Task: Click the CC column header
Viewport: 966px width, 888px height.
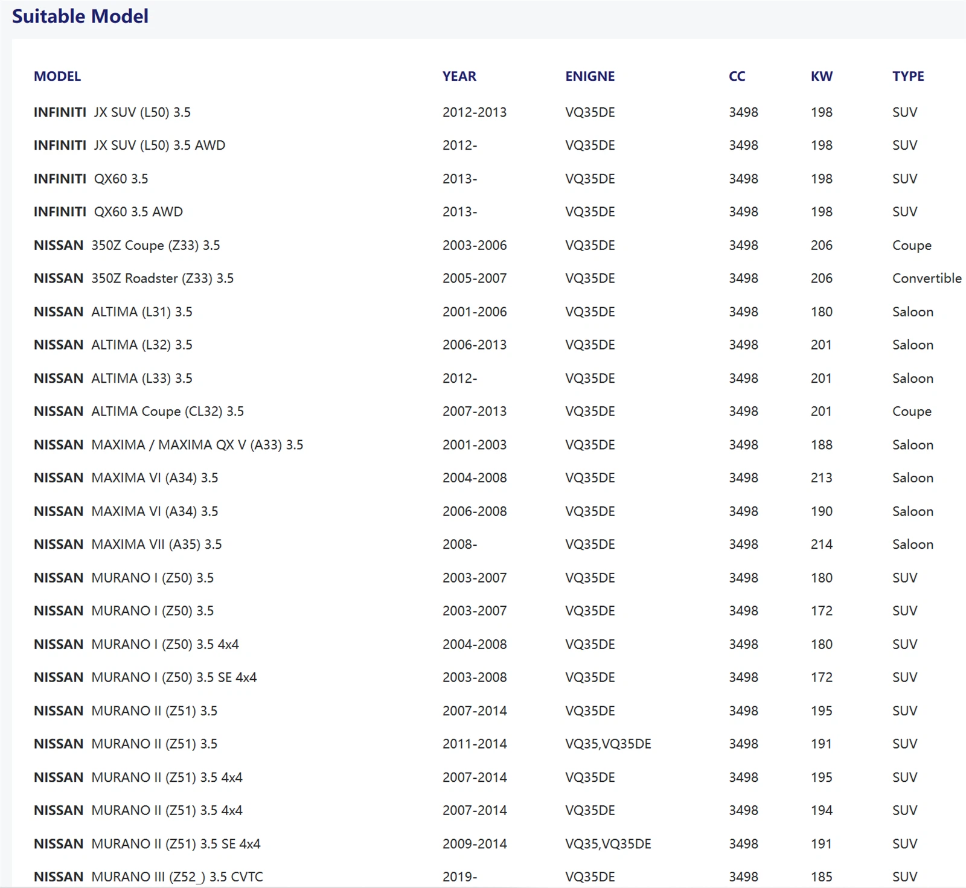Action: (737, 76)
